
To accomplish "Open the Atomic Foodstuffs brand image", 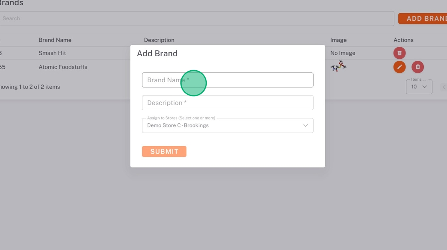I will (x=338, y=66).
